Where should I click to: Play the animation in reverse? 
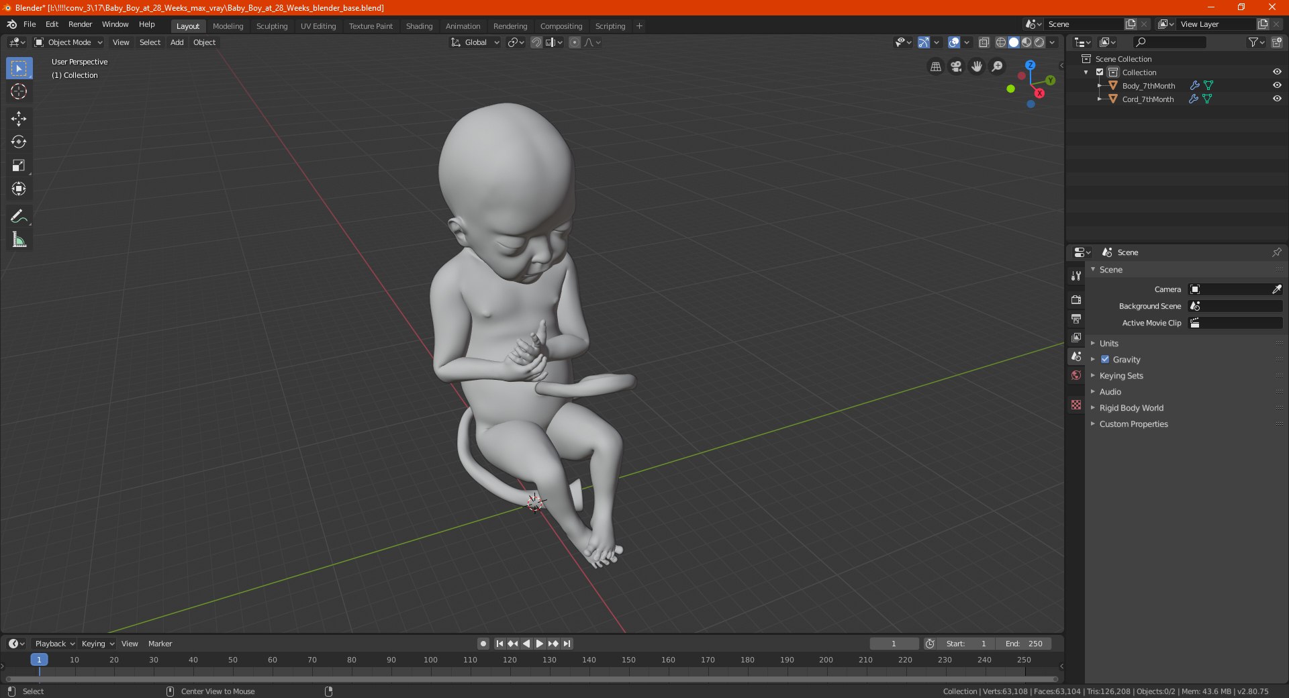click(x=526, y=644)
